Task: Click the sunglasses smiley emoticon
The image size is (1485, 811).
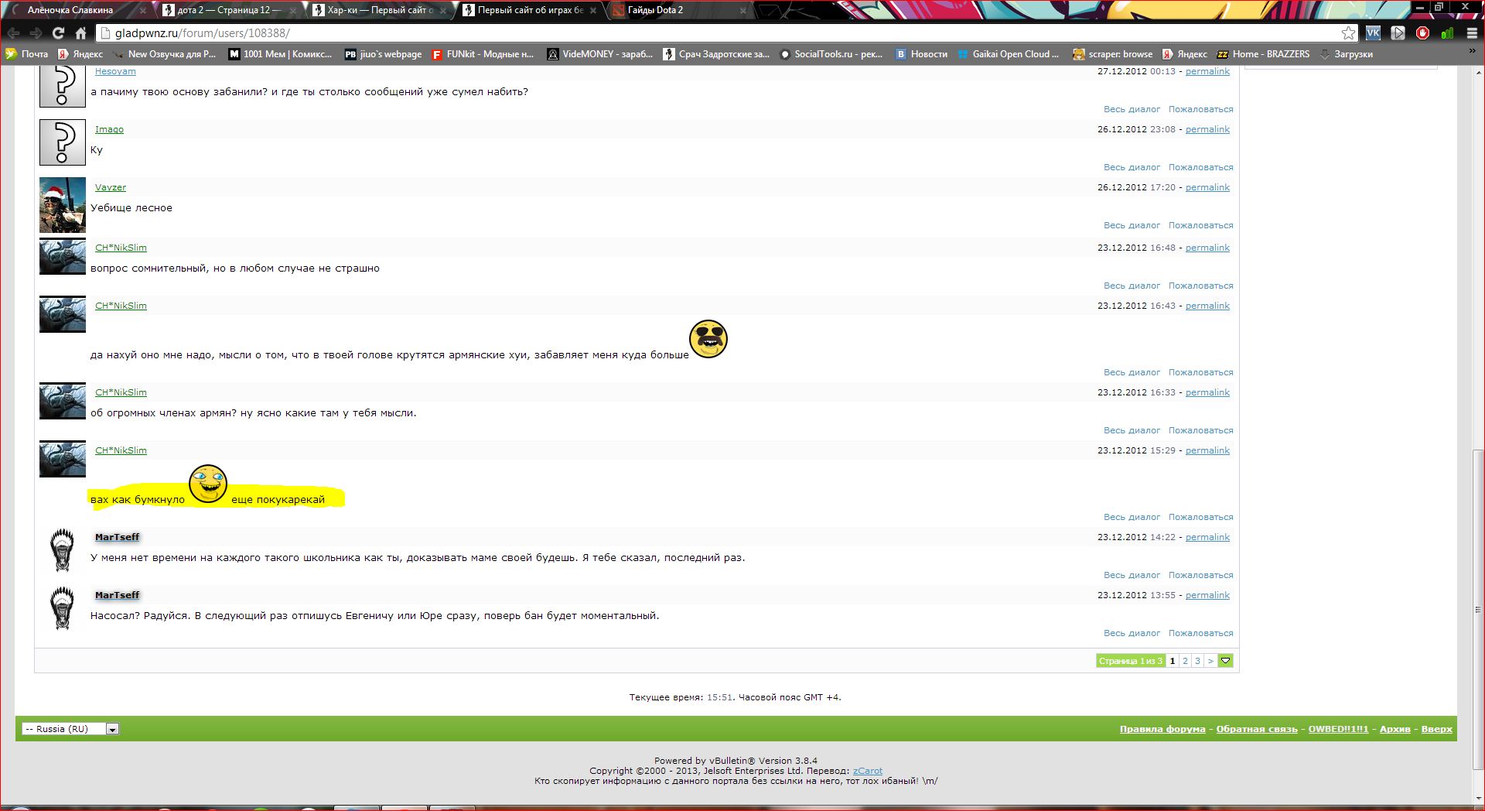Action: (708, 339)
